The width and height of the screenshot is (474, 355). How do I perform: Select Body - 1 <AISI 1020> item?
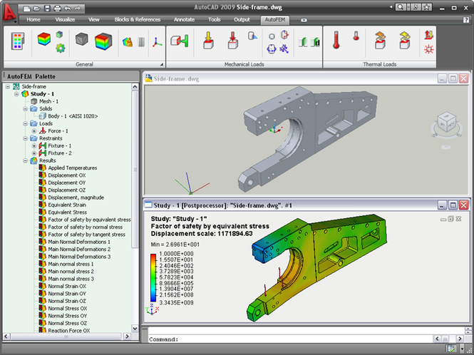(x=73, y=116)
